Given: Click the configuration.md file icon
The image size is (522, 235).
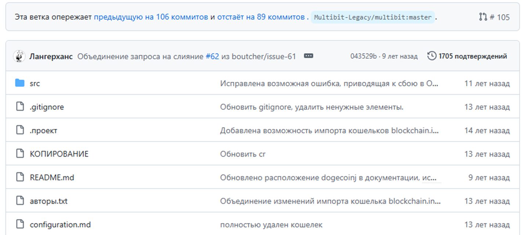Looking at the screenshot, I should point(20,224).
